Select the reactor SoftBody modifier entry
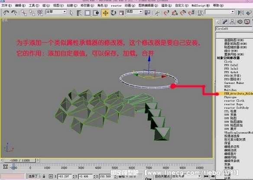The image size is (253, 180). [x=237, y=108]
